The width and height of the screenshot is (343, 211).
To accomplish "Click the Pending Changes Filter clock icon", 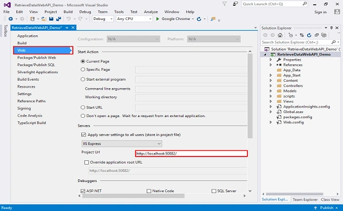I will 291,35.
